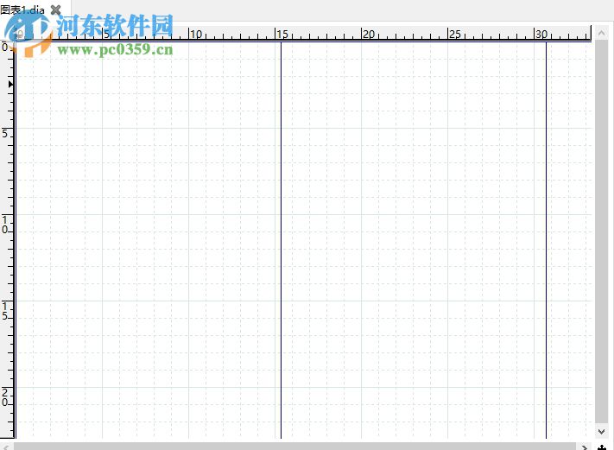614x450 pixels.
Task: Click the 15 mark on horizontal ruler
Action: coord(282,34)
